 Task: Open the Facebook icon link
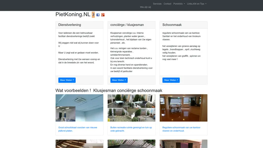(98, 15)
